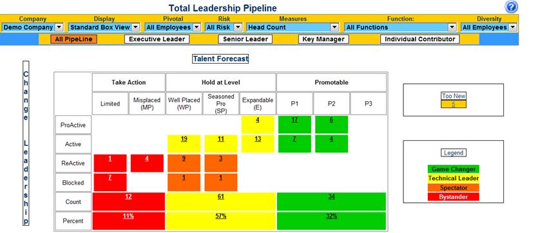Click the ReActive row label
Viewport: 538px width, 233px height.
[x=73, y=163]
